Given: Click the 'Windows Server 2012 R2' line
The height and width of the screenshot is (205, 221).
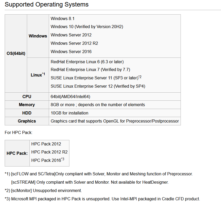Looking at the screenshot, I should (x=74, y=43).
